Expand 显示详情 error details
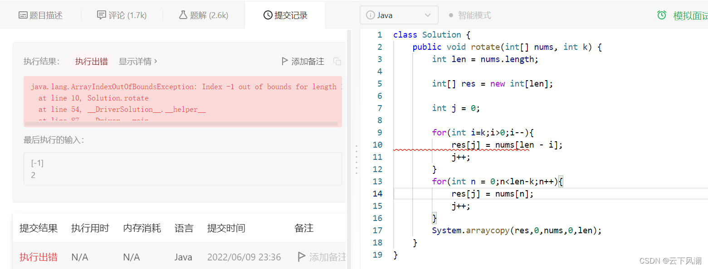The width and height of the screenshot is (708, 269). point(138,61)
